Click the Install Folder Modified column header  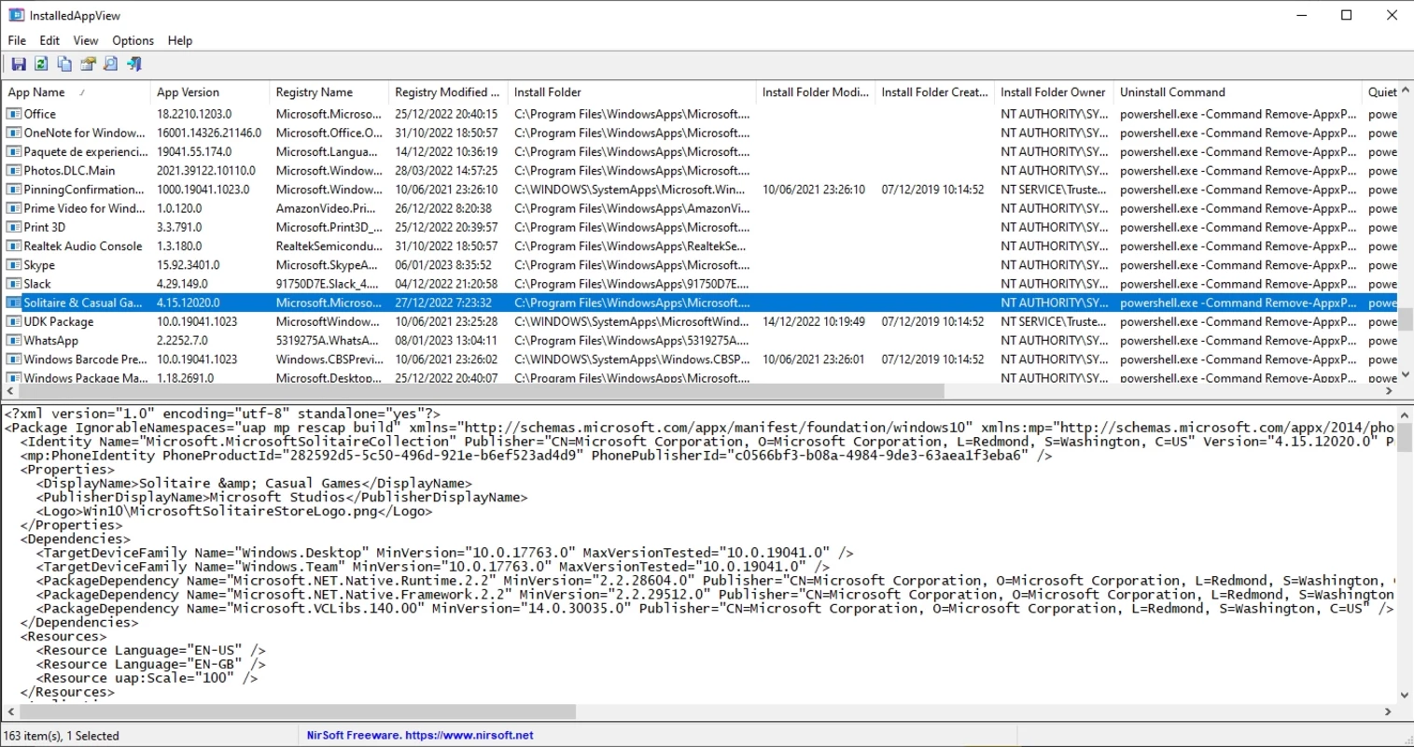(x=816, y=92)
